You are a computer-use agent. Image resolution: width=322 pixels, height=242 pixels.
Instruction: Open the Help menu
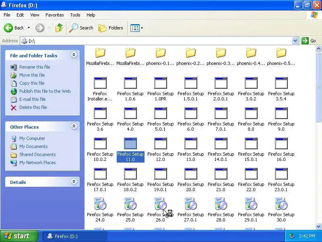tap(91, 15)
